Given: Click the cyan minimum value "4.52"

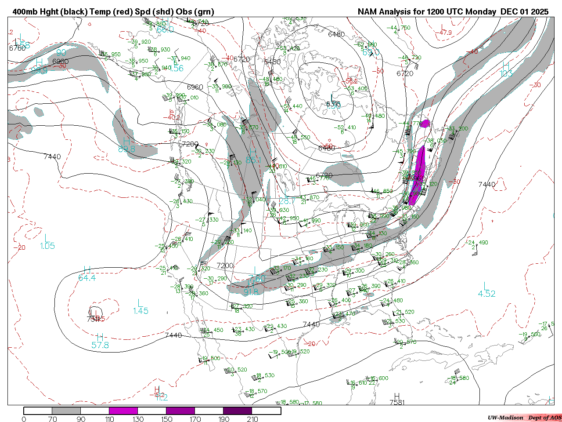Looking at the screenshot, I should click(487, 294).
